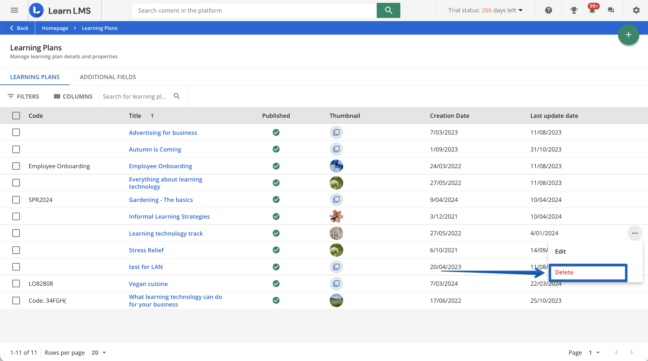Open the chat messages icon

tap(611, 10)
